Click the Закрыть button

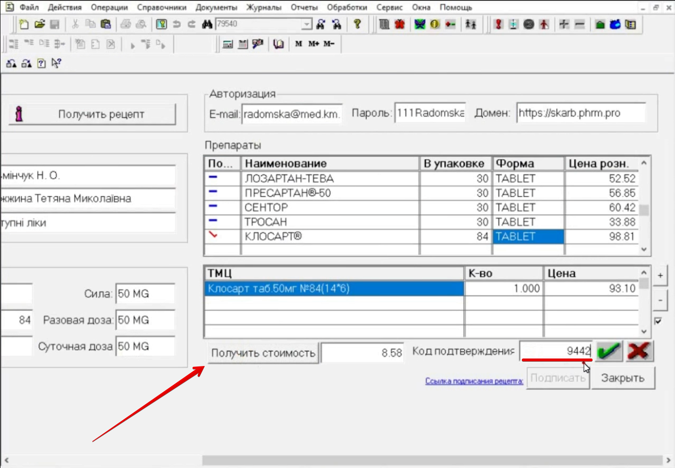pyautogui.click(x=623, y=378)
